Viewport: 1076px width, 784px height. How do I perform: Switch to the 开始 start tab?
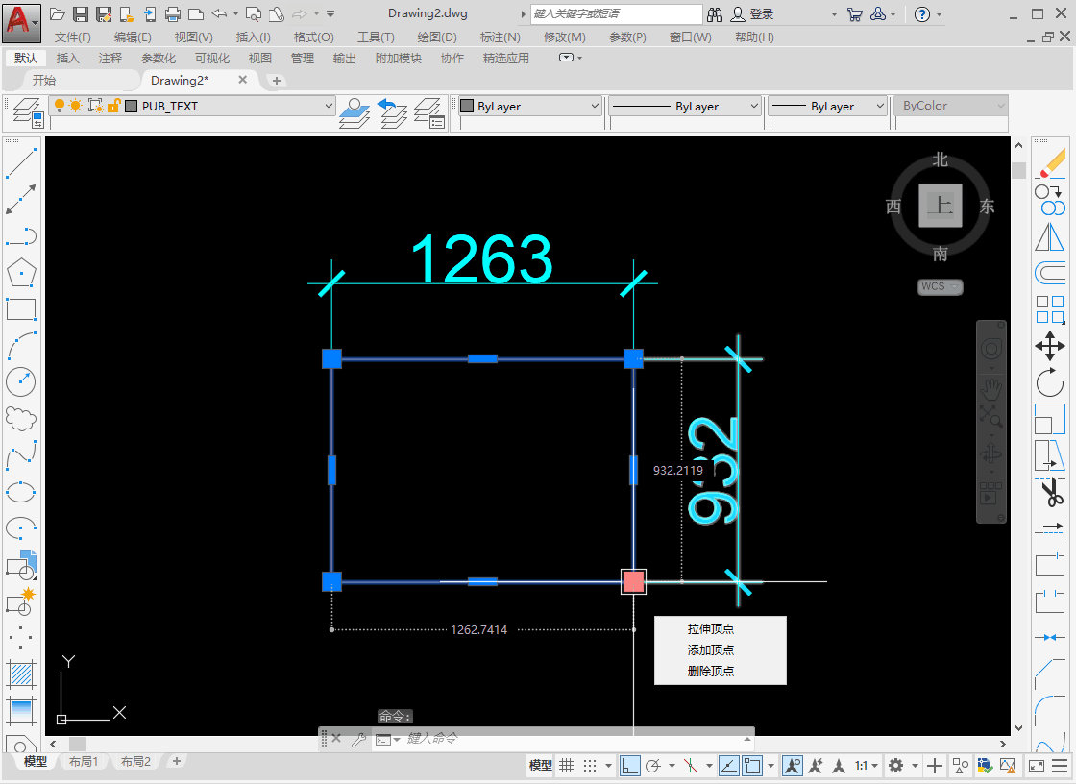click(44, 81)
